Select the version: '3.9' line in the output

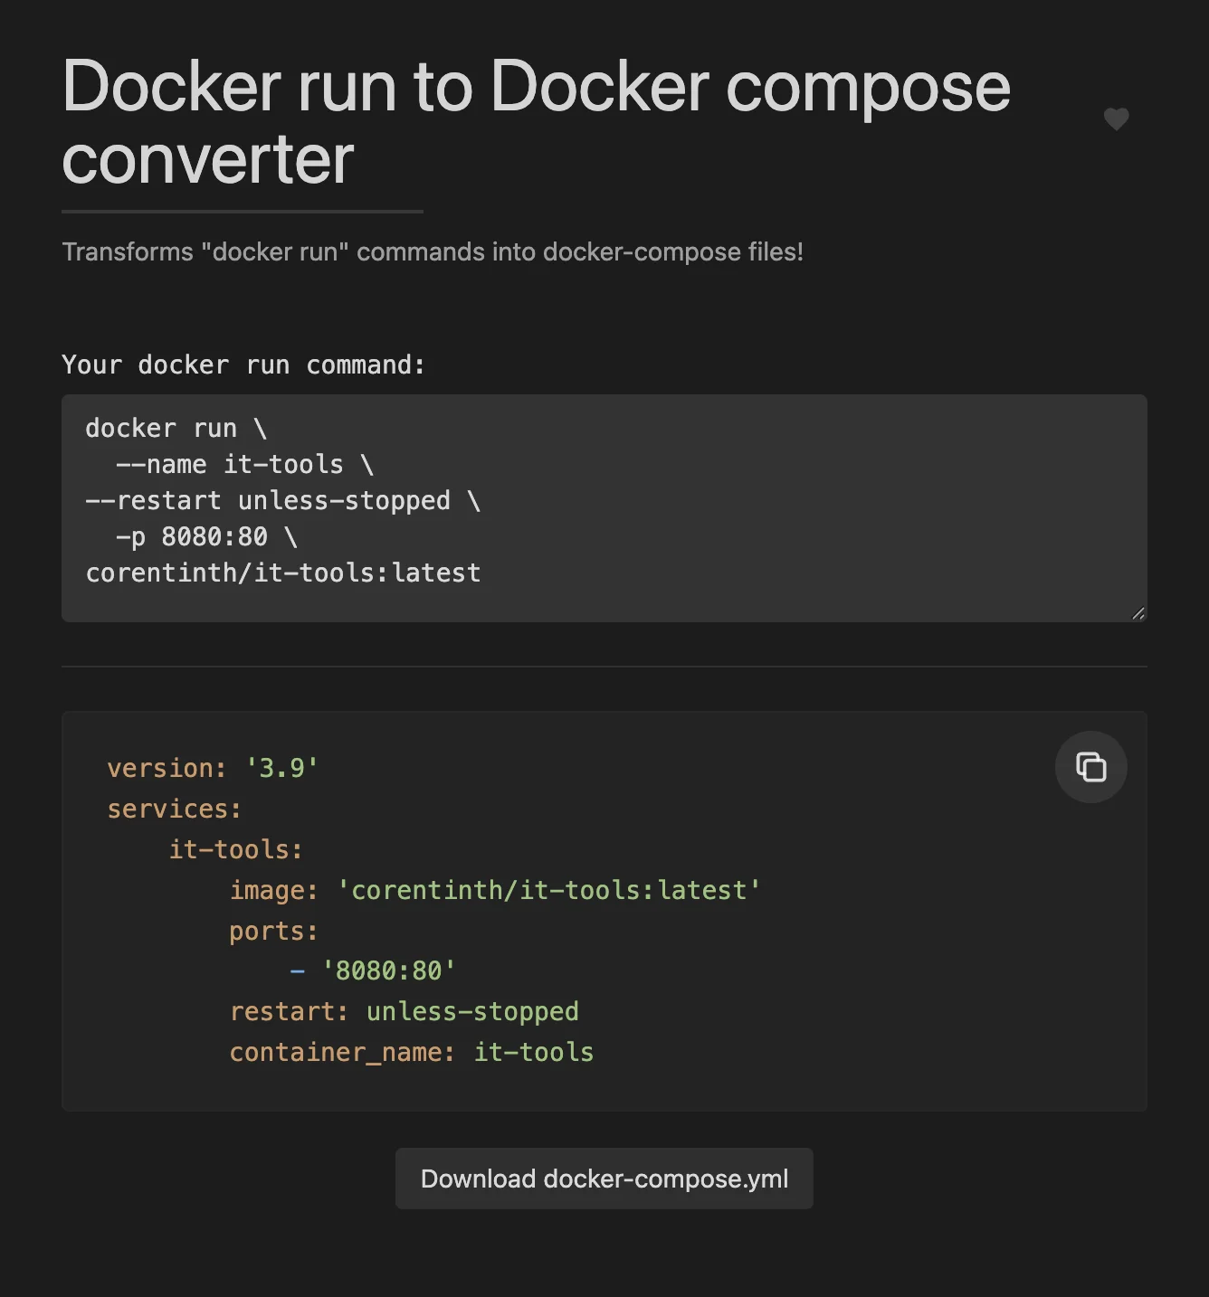212,767
